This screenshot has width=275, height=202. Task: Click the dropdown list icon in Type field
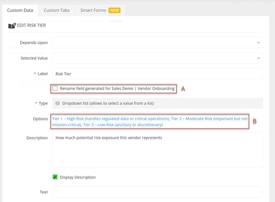coord(57,103)
